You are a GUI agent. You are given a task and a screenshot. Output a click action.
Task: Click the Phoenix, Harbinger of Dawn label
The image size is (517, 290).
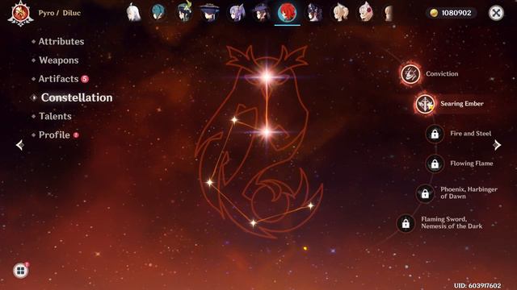click(x=469, y=193)
